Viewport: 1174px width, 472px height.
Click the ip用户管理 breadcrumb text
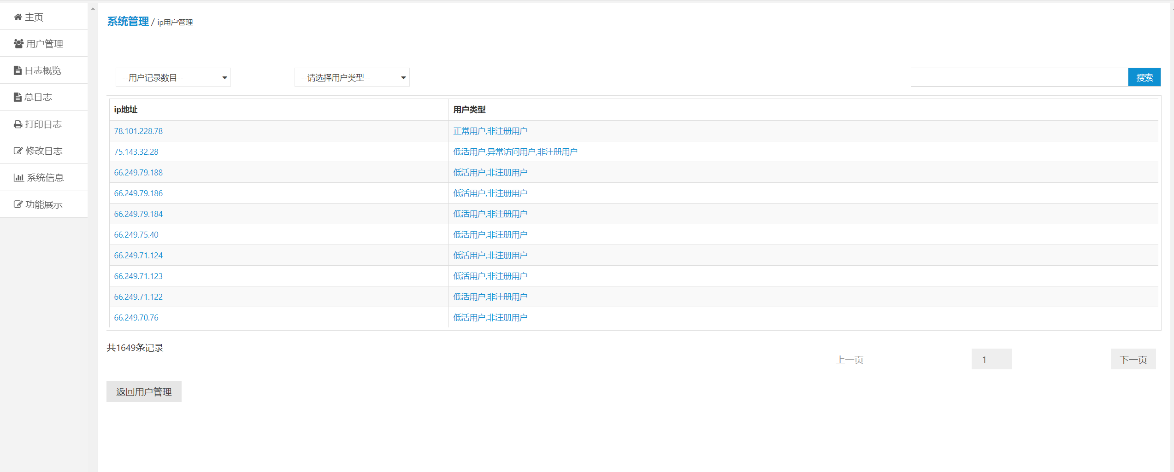coord(175,23)
